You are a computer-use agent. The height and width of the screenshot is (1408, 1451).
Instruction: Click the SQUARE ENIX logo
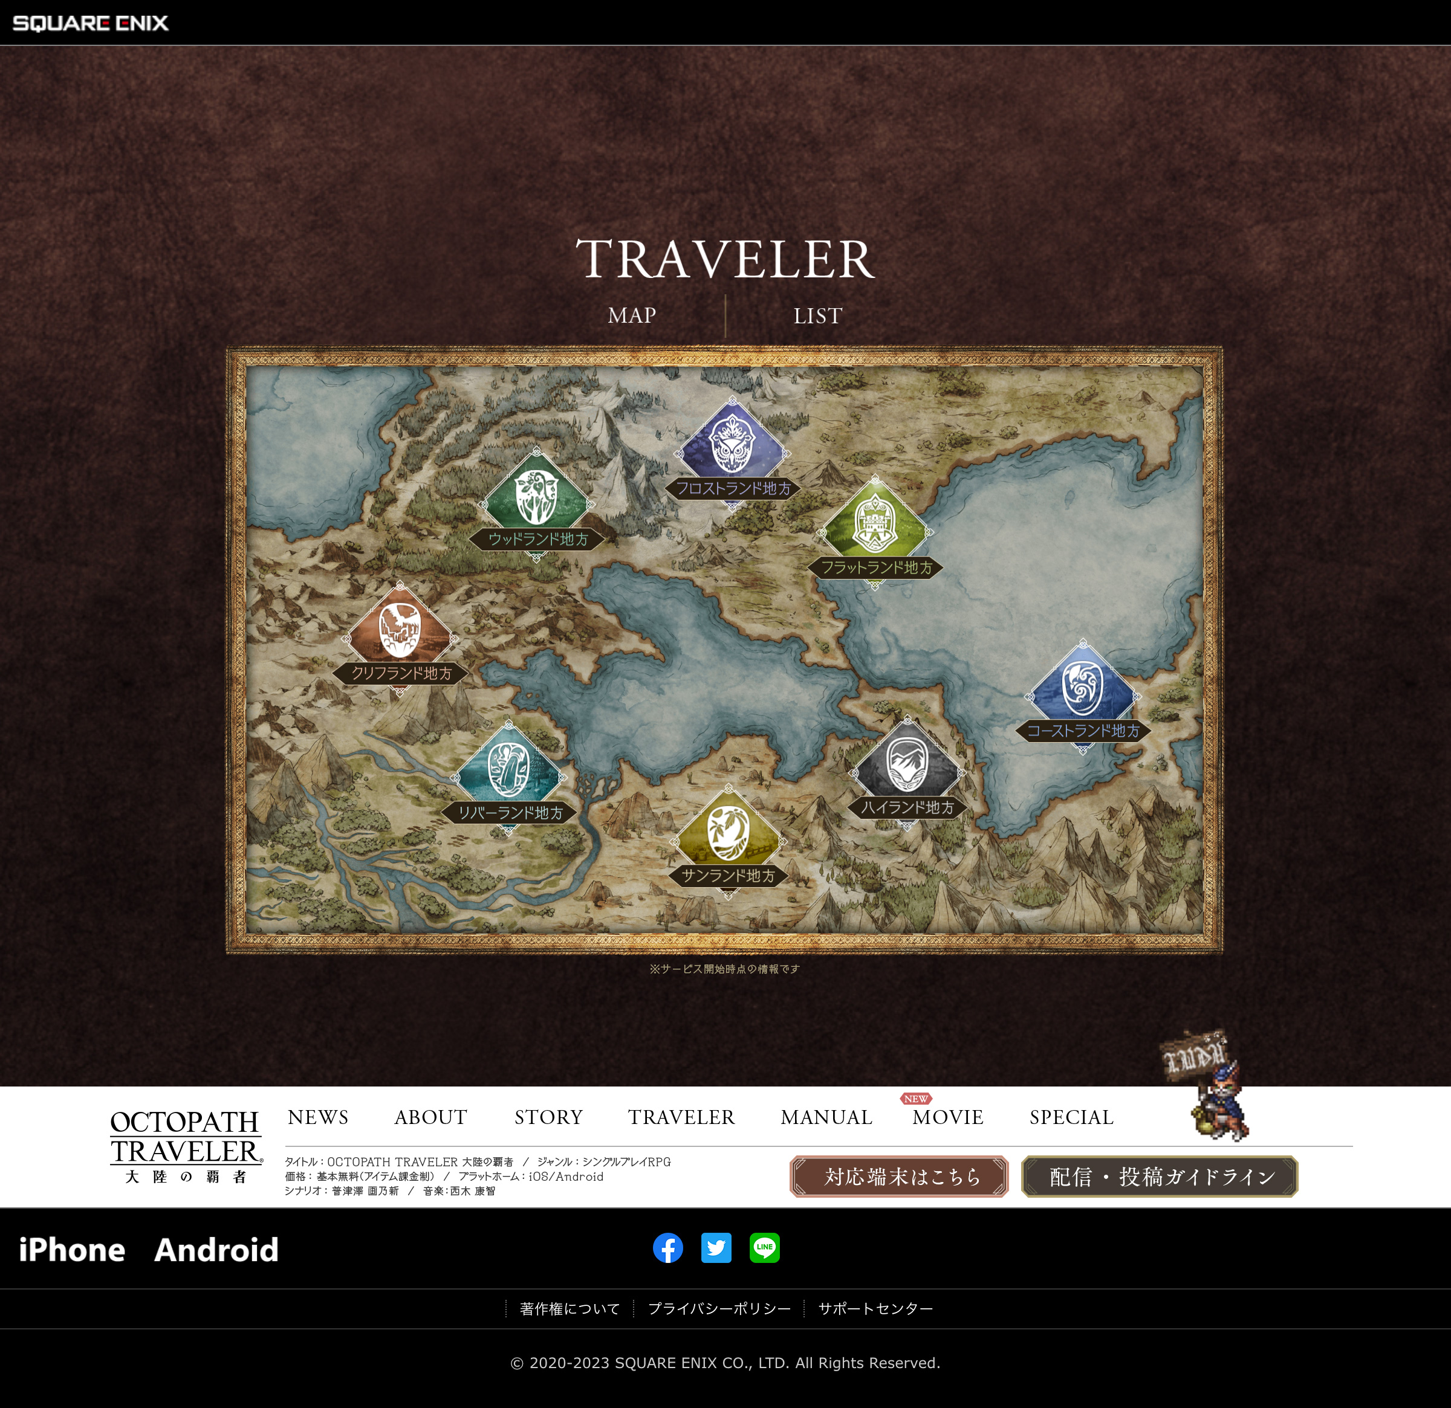(x=90, y=23)
